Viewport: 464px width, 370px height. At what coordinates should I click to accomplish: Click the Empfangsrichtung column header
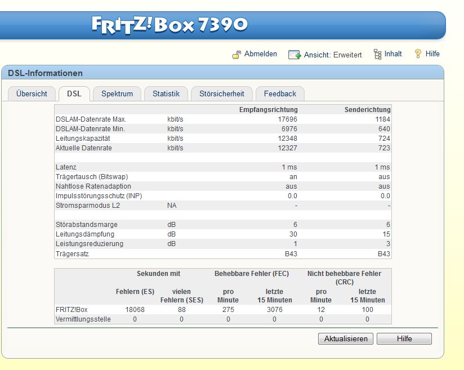pyautogui.click(x=269, y=109)
